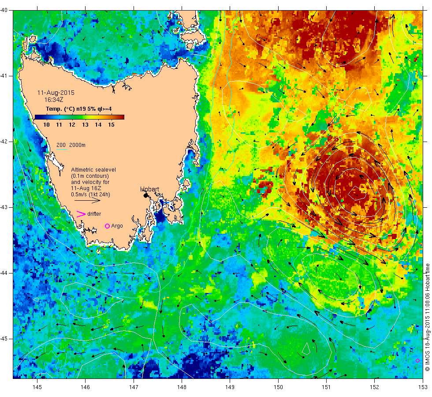Click the temperature color scale bar
Image resolution: width=432 pixels, height=397 pixels.
tap(79, 117)
